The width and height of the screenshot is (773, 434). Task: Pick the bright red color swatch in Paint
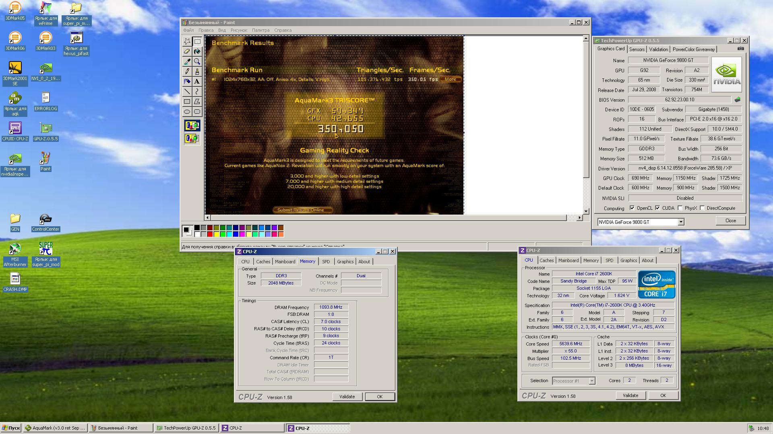pos(210,234)
